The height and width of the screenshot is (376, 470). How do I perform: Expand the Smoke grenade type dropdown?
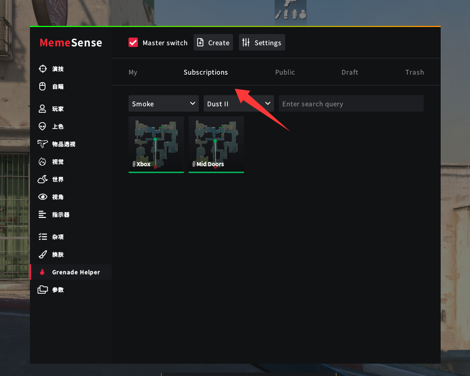164,104
